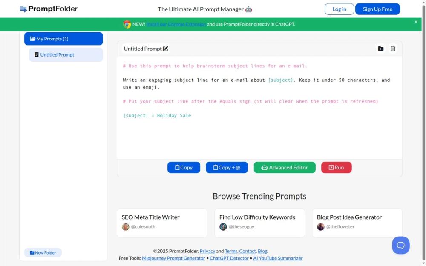Open the Advanced Editor

pos(284,167)
